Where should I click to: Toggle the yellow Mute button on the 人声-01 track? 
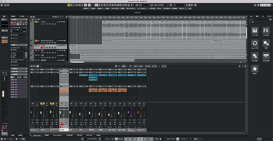click(36, 22)
